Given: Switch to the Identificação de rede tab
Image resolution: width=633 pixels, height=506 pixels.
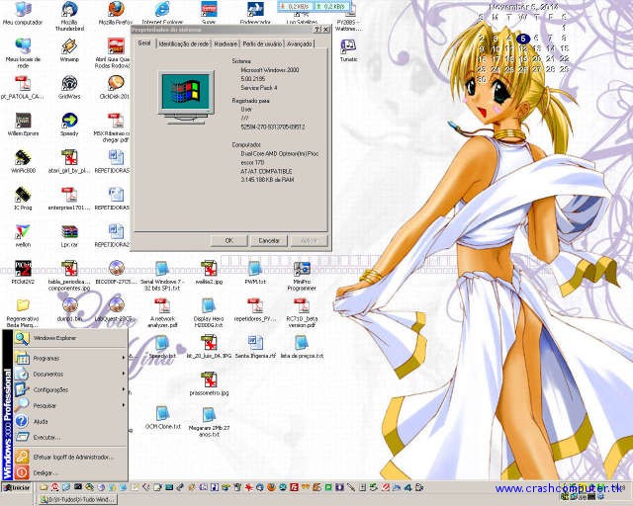Looking at the screenshot, I should (x=184, y=44).
